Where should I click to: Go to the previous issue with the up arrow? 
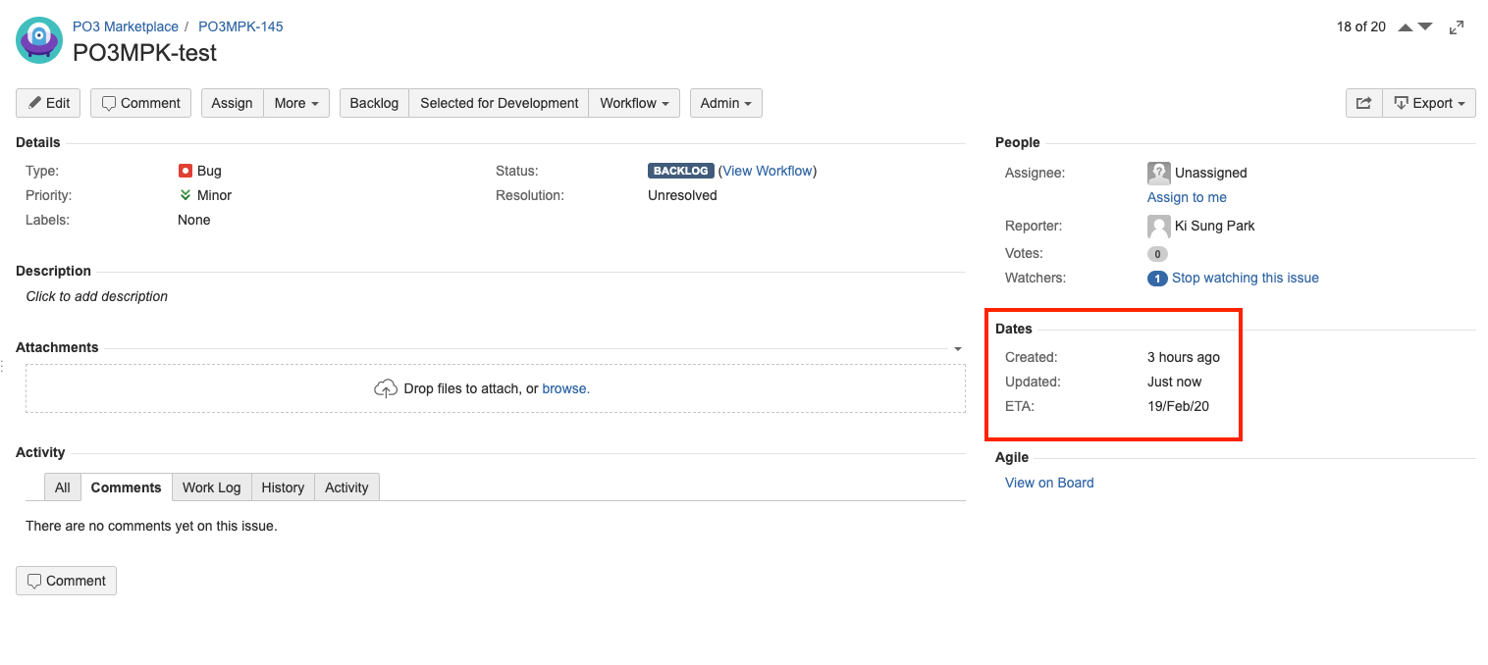click(1406, 27)
